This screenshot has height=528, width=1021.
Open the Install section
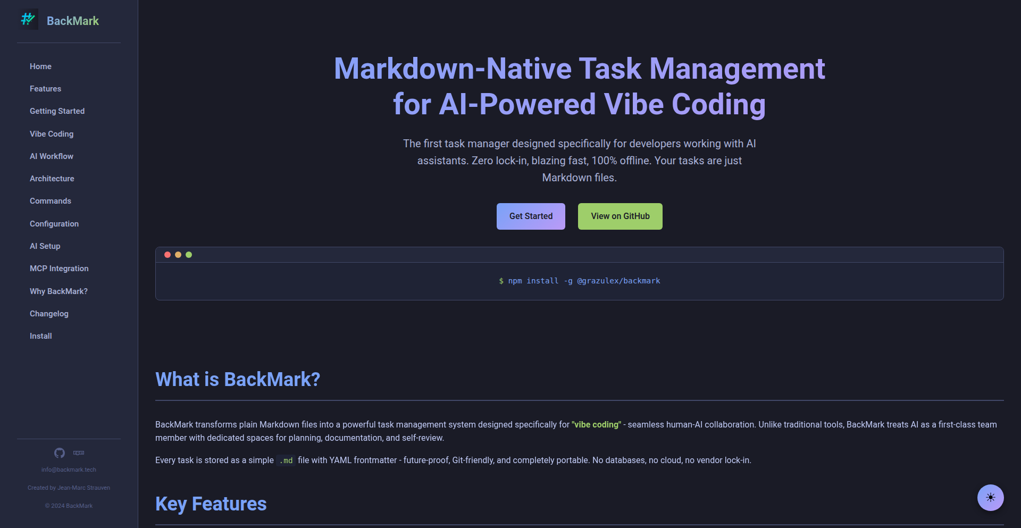(40, 336)
